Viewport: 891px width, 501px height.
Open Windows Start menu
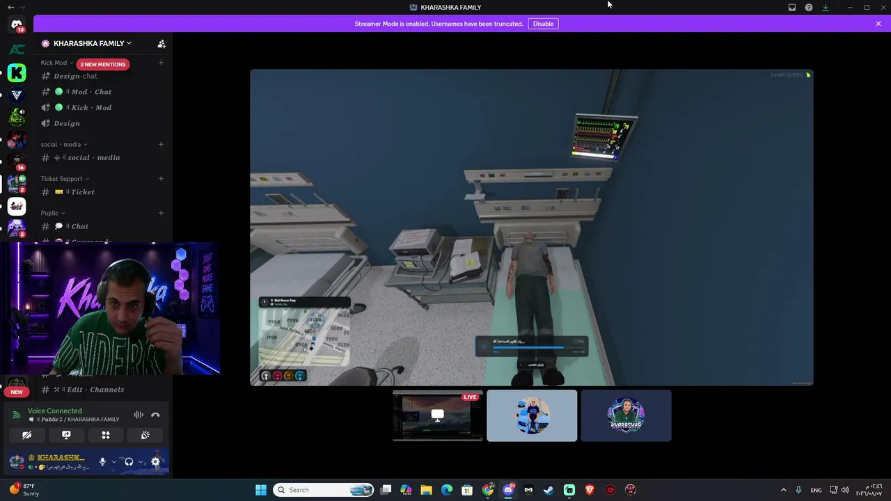click(x=261, y=490)
